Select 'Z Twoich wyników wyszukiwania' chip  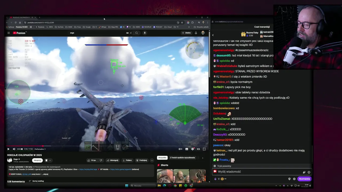[x=182, y=158]
